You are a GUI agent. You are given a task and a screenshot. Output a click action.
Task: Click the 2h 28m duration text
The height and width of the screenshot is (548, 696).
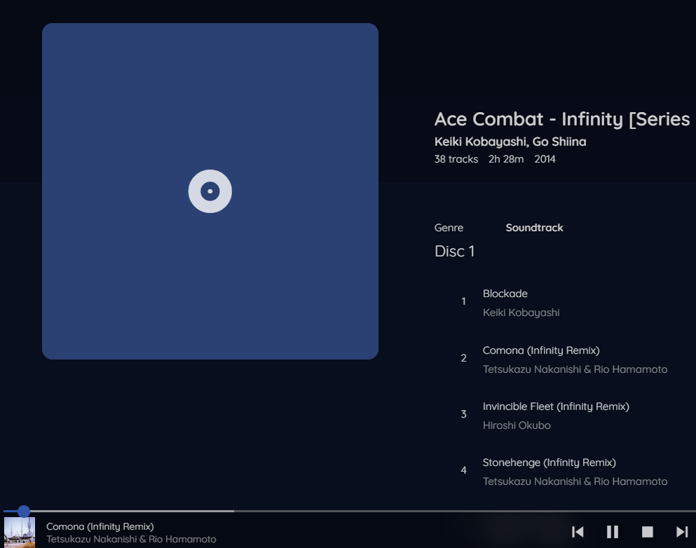coord(506,159)
